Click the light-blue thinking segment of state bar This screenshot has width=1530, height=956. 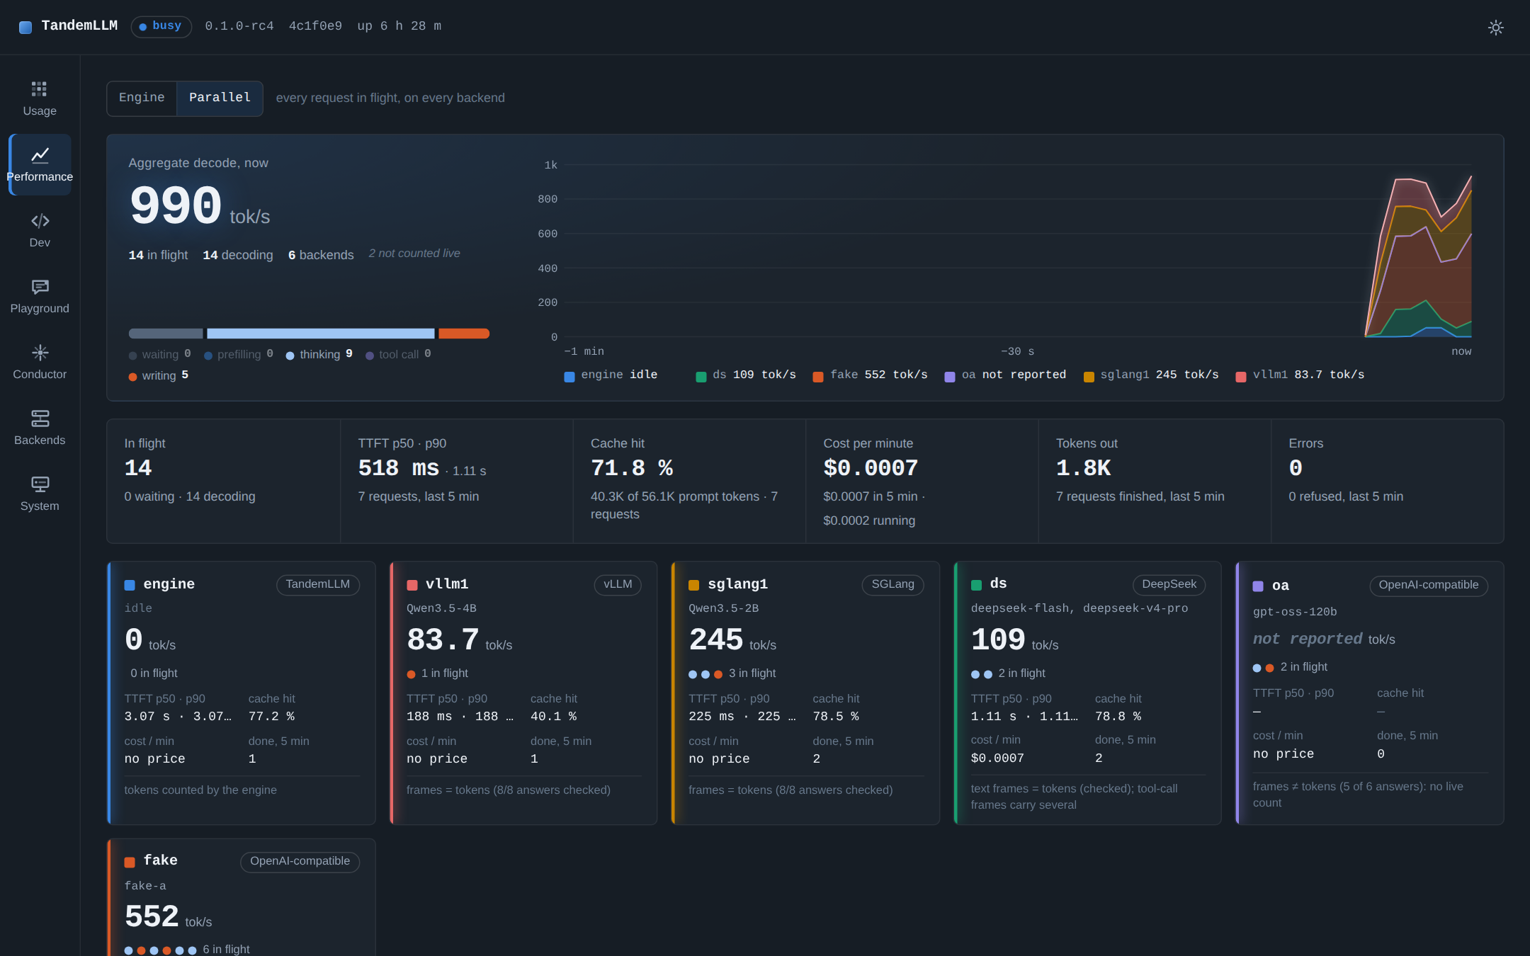click(x=320, y=334)
